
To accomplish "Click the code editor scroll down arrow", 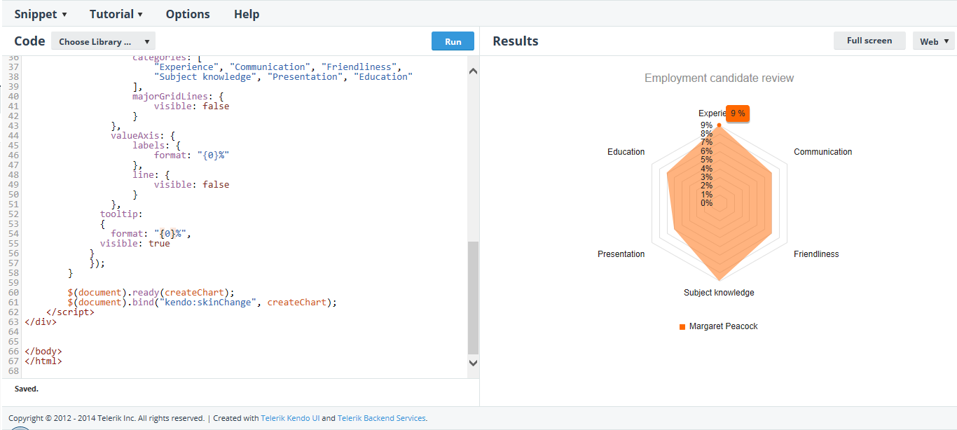I will point(473,363).
